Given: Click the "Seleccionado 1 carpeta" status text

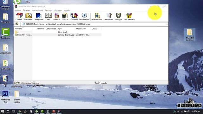Looking at the screenshot, I should coord(30,83).
